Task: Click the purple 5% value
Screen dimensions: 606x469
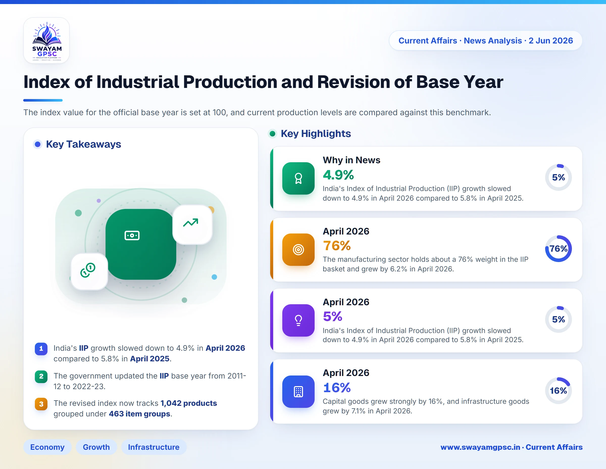Action: (x=332, y=317)
